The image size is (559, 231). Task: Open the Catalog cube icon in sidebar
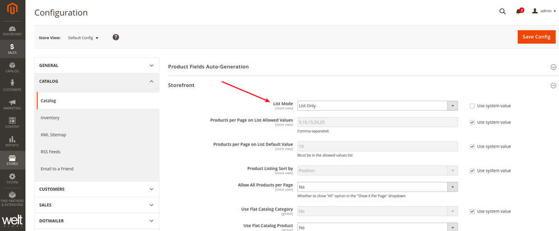click(x=12, y=68)
